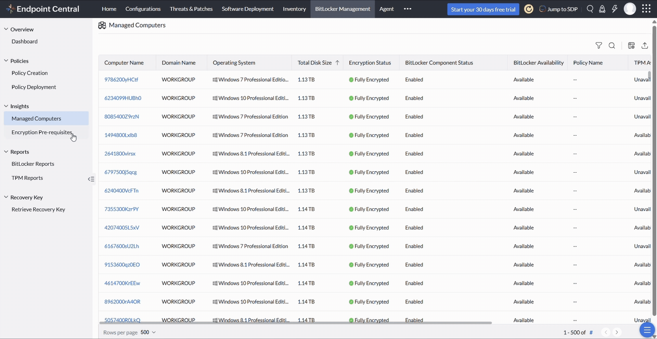Image resolution: width=657 pixels, height=339 pixels.
Task: Open computer 6234099HUBh0
Action: (123, 98)
